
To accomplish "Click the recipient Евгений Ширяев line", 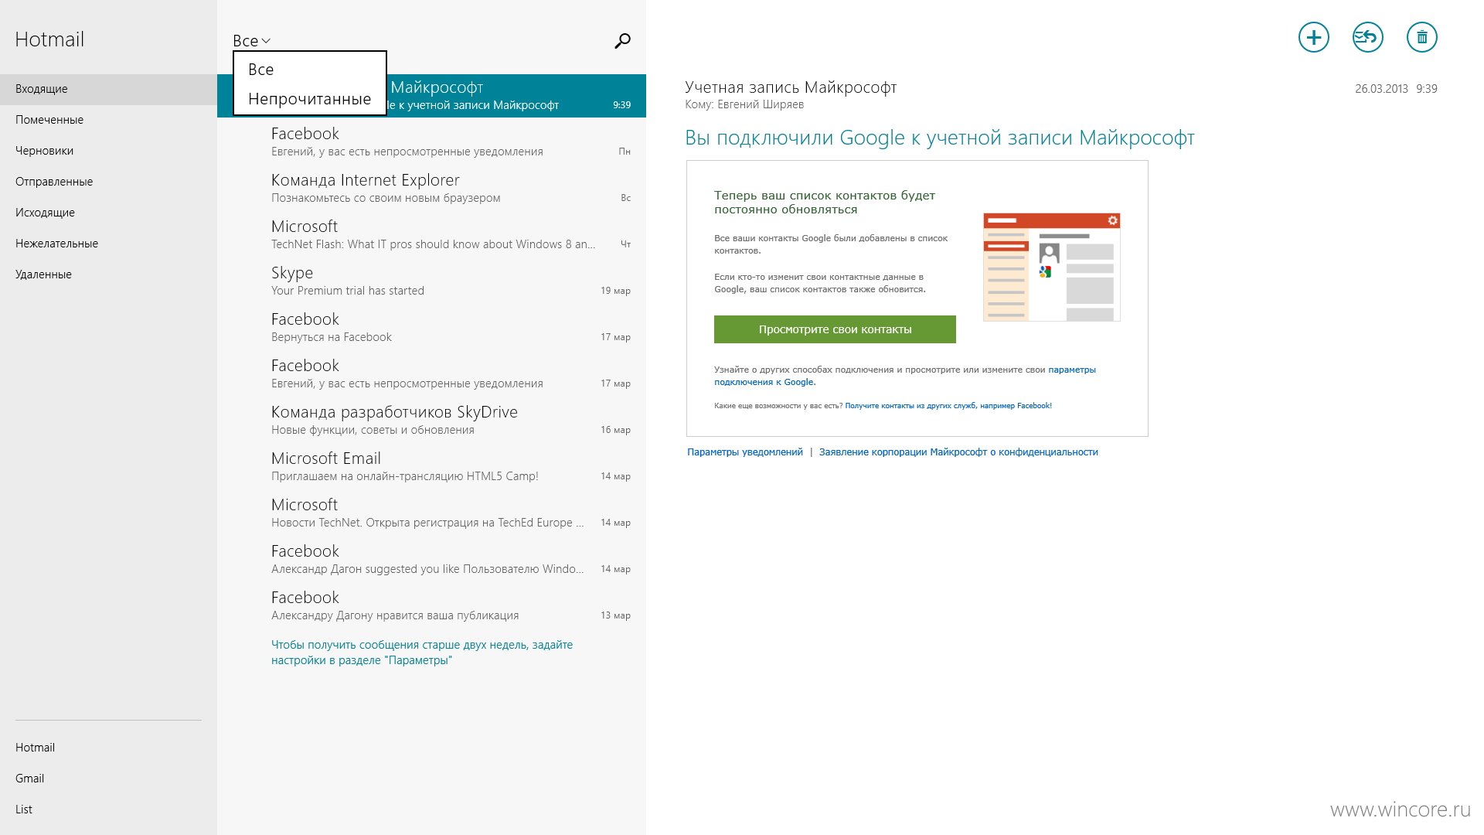I will pyautogui.click(x=744, y=104).
